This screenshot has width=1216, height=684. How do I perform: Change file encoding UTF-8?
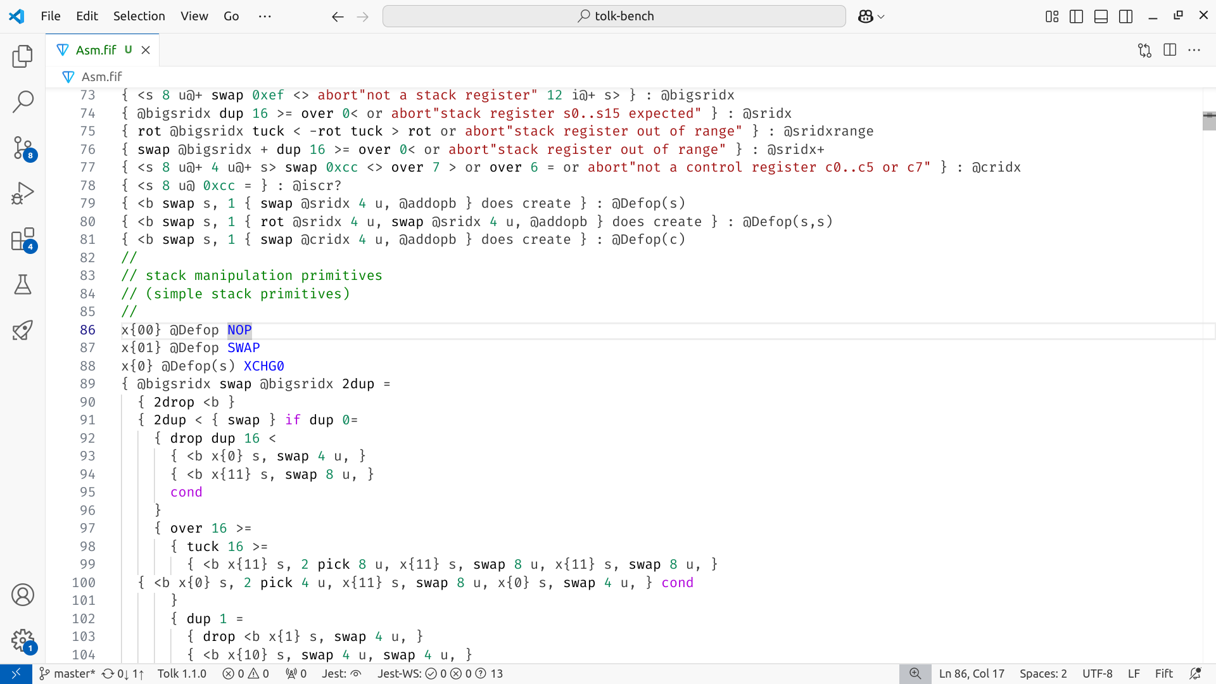(1097, 674)
